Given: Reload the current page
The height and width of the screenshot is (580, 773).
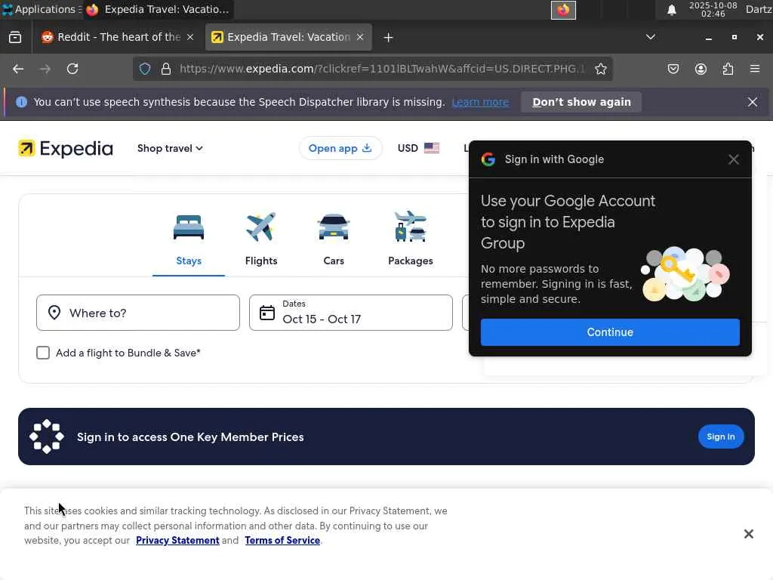Looking at the screenshot, I should 72,69.
